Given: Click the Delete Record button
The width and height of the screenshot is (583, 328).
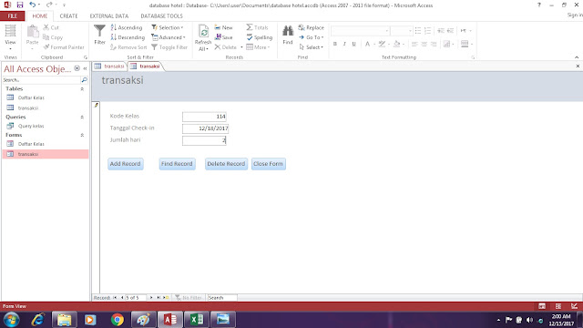Looking at the screenshot, I should pyautogui.click(x=226, y=164).
